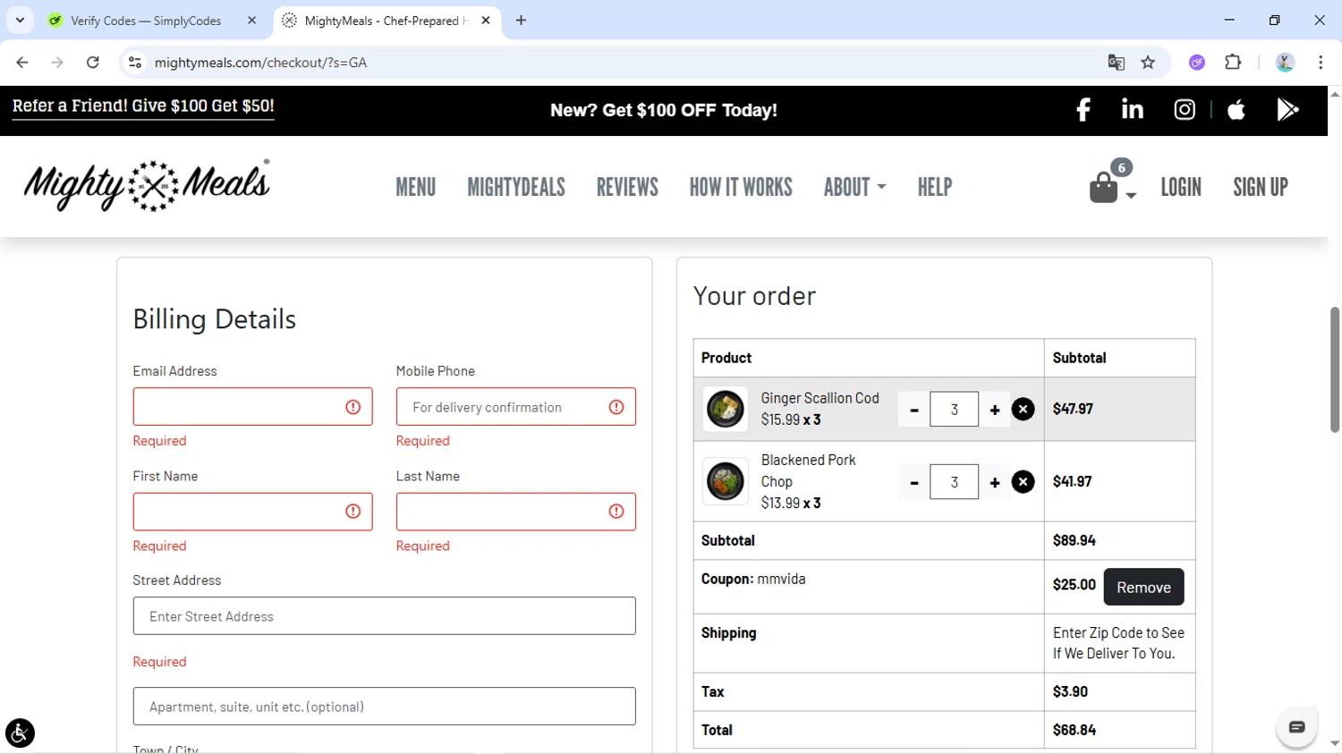Open the Facebook icon in top bar

coord(1083,110)
